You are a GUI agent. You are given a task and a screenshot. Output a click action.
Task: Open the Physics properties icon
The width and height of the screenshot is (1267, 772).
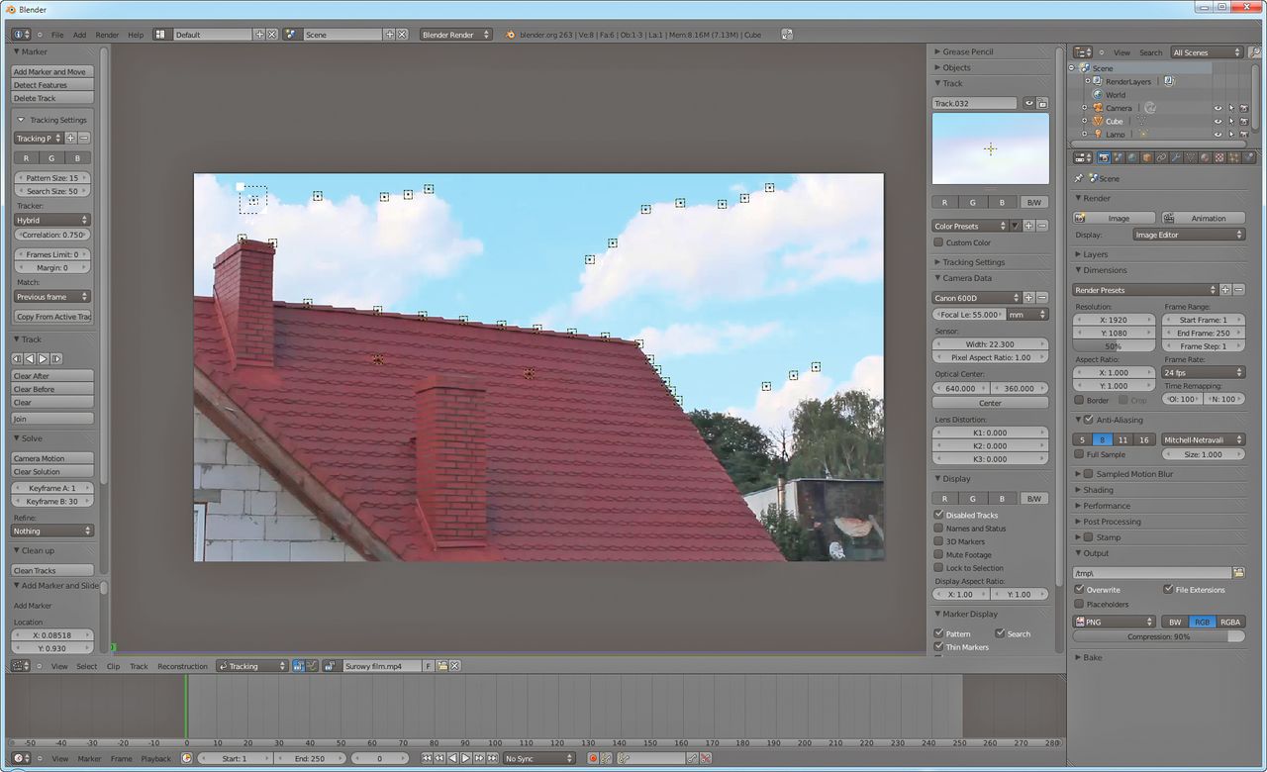[x=1248, y=157]
